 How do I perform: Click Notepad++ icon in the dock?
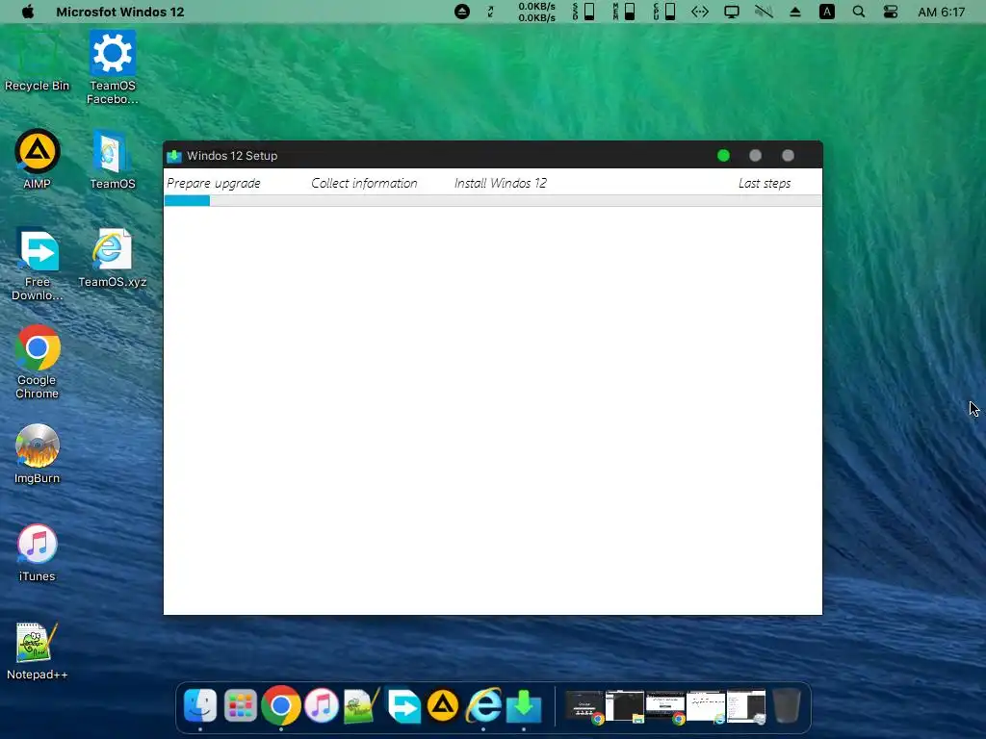[x=362, y=705]
